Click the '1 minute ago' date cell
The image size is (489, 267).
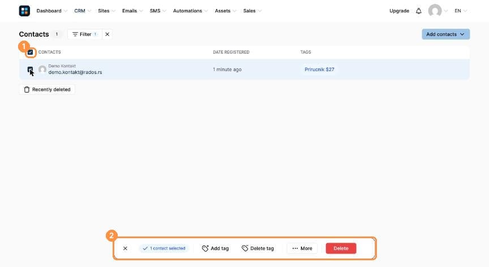click(227, 69)
